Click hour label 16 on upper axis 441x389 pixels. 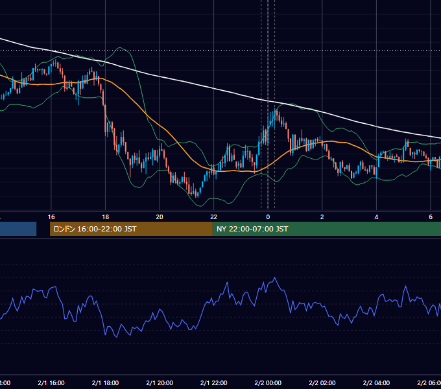51,217
